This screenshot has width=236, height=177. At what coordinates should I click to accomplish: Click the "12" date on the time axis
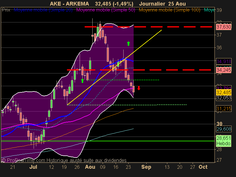pos(51,167)
